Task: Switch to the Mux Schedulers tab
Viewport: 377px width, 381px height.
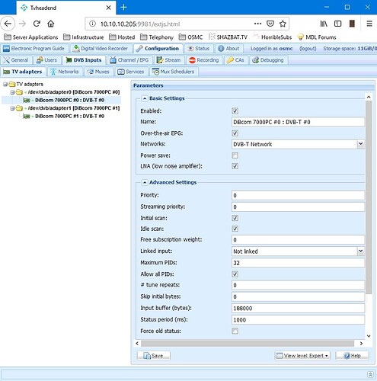Action: point(174,72)
